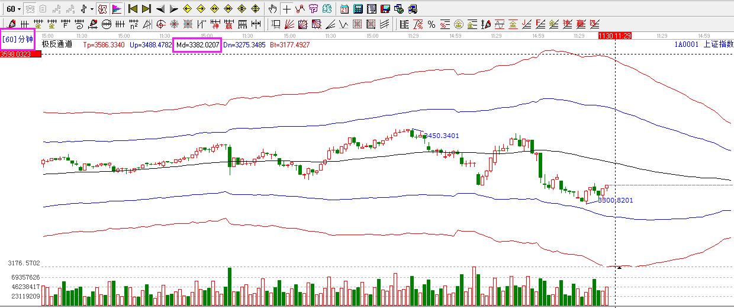Image resolution: width=734 pixels, height=308 pixels.
Task: Open the calculator tool icon
Action: click(358, 9)
